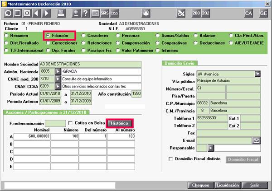The height and width of the screenshot is (191, 272).
Task: Open model 200 toolbar button
Action: pyautogui.click(x=196, y=13)
